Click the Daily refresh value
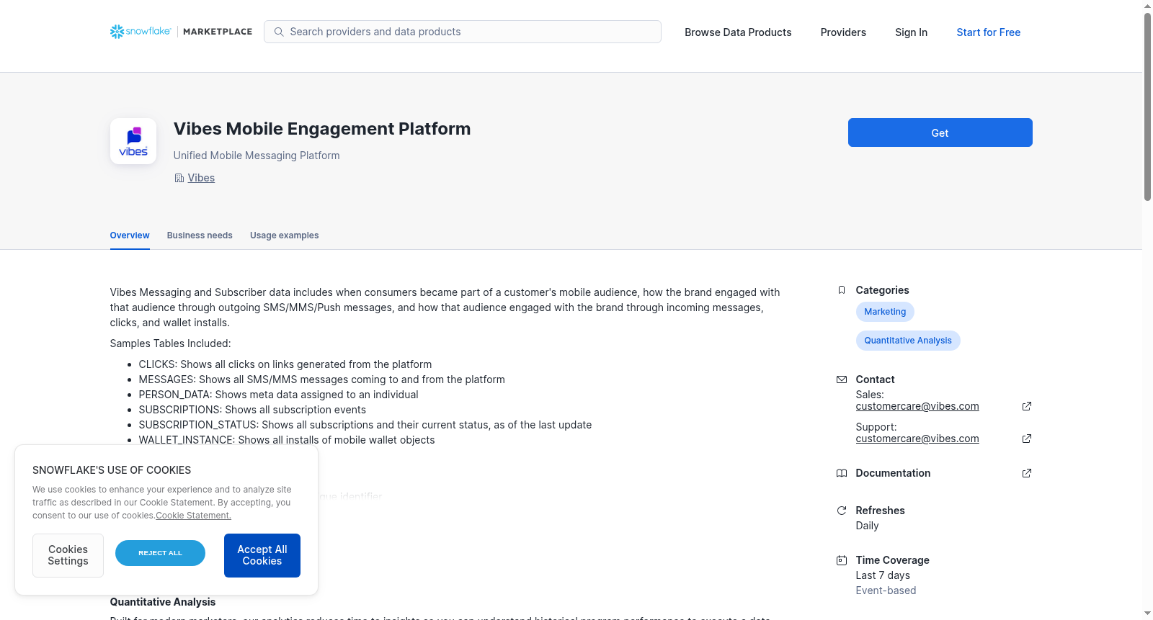Screen dimensions: 1153x620 [867, 526]
